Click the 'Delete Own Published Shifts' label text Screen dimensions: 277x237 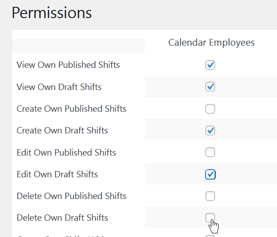[72, 196]
